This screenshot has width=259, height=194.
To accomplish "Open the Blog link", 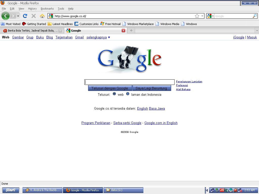I will [50, 37].
